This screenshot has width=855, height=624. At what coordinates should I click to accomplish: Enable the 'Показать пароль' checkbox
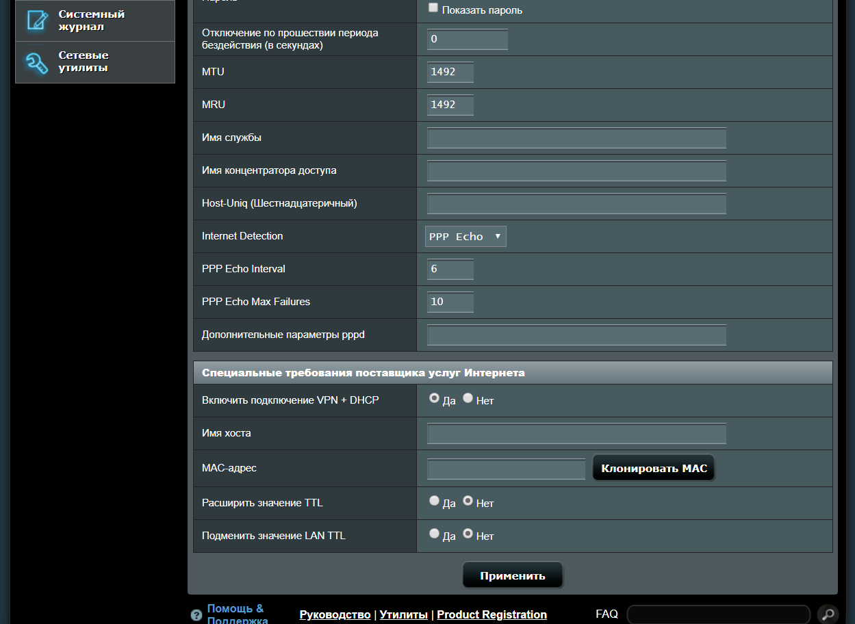433,8
